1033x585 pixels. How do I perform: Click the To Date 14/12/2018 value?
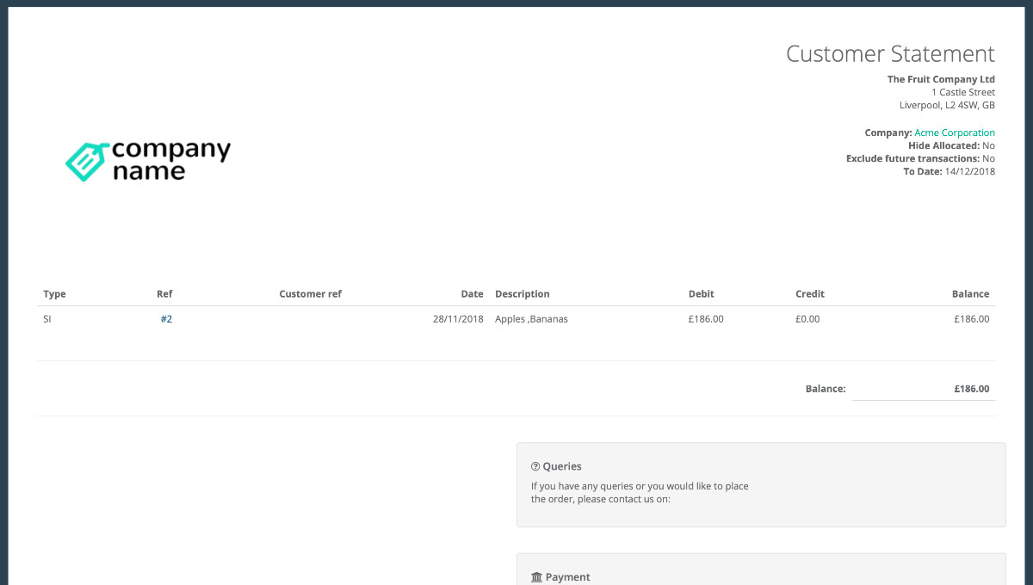pyautogui.click(x=969, y=171)
